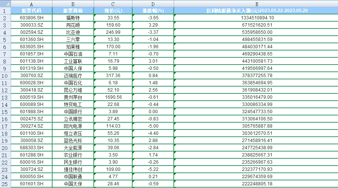The width and height of the screenshot is (338, 188).
Task: Select cell with name 捷佳伟创
Action: tap(73, 169)
